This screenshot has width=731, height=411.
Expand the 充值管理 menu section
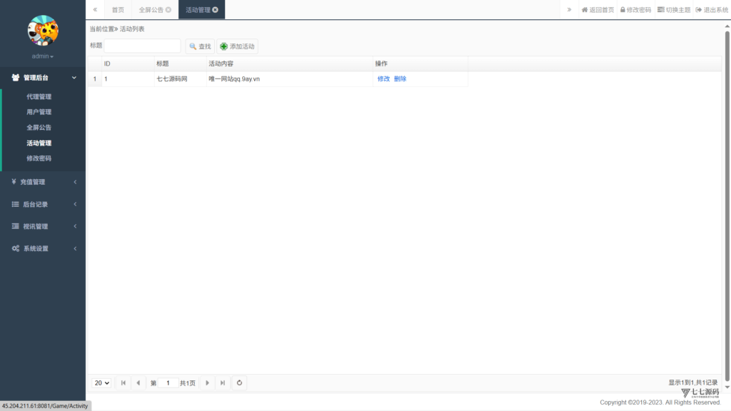click(x=43, y=182)
